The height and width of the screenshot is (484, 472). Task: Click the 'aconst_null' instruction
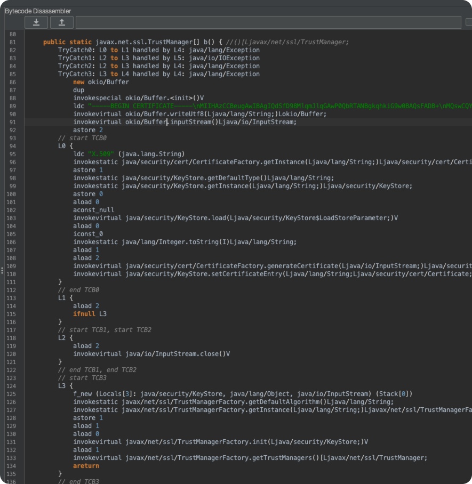click(x=93, y=210)
